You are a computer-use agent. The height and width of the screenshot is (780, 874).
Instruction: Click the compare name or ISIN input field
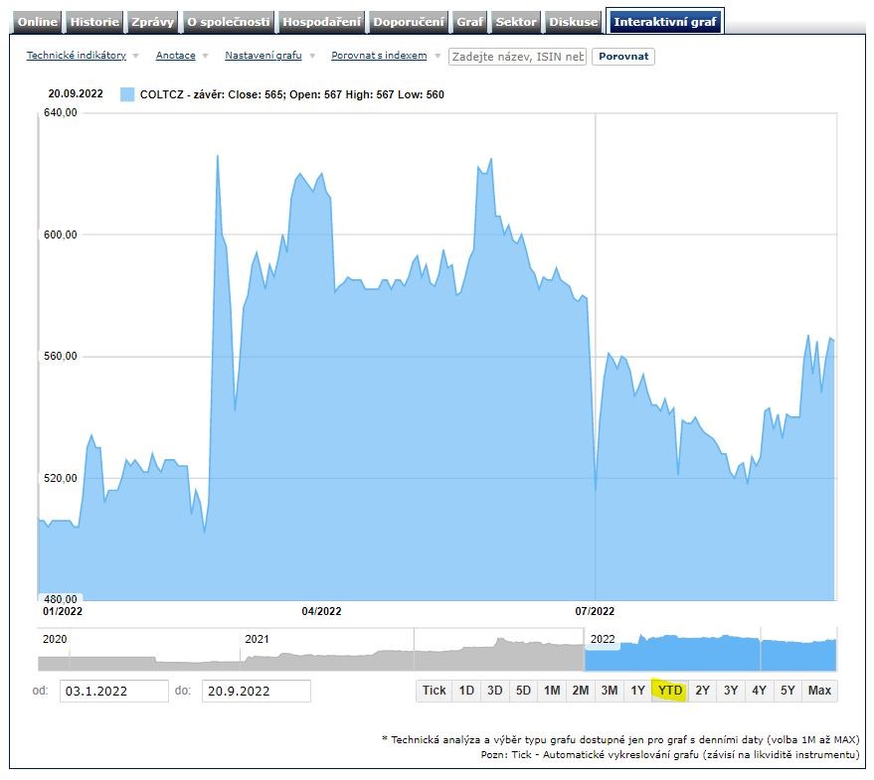pyautogui.click(x=517, y=57)
